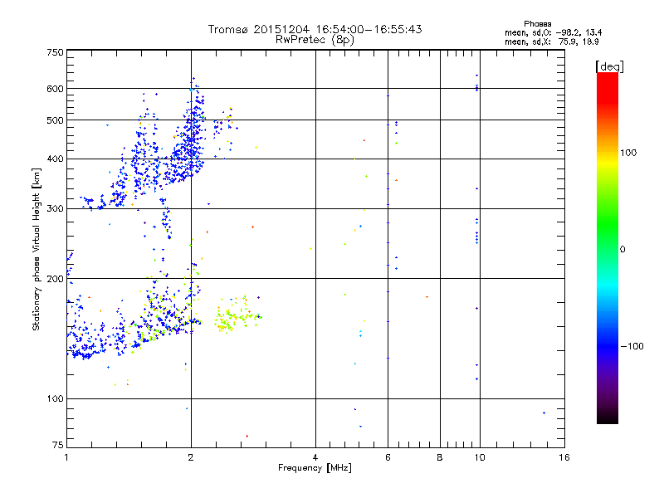Viewport: 664px width, 498px height.
Task: Click the y-axis tick label '500'
Action: click(x=55, y=120)
